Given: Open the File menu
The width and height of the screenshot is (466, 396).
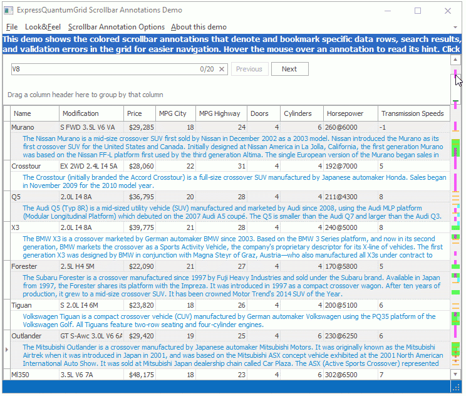Looking at the screenshot, I should [x=12, y=27].
